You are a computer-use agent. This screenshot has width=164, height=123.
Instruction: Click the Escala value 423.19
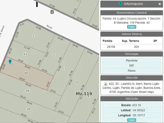coord(136,105)
